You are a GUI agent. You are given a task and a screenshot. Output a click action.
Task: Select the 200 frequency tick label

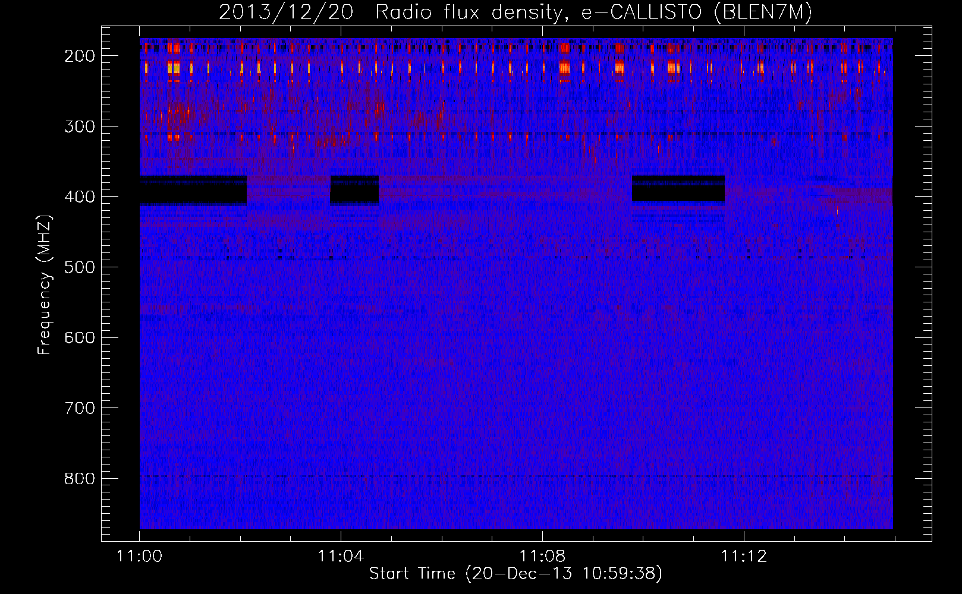point(80,56)
